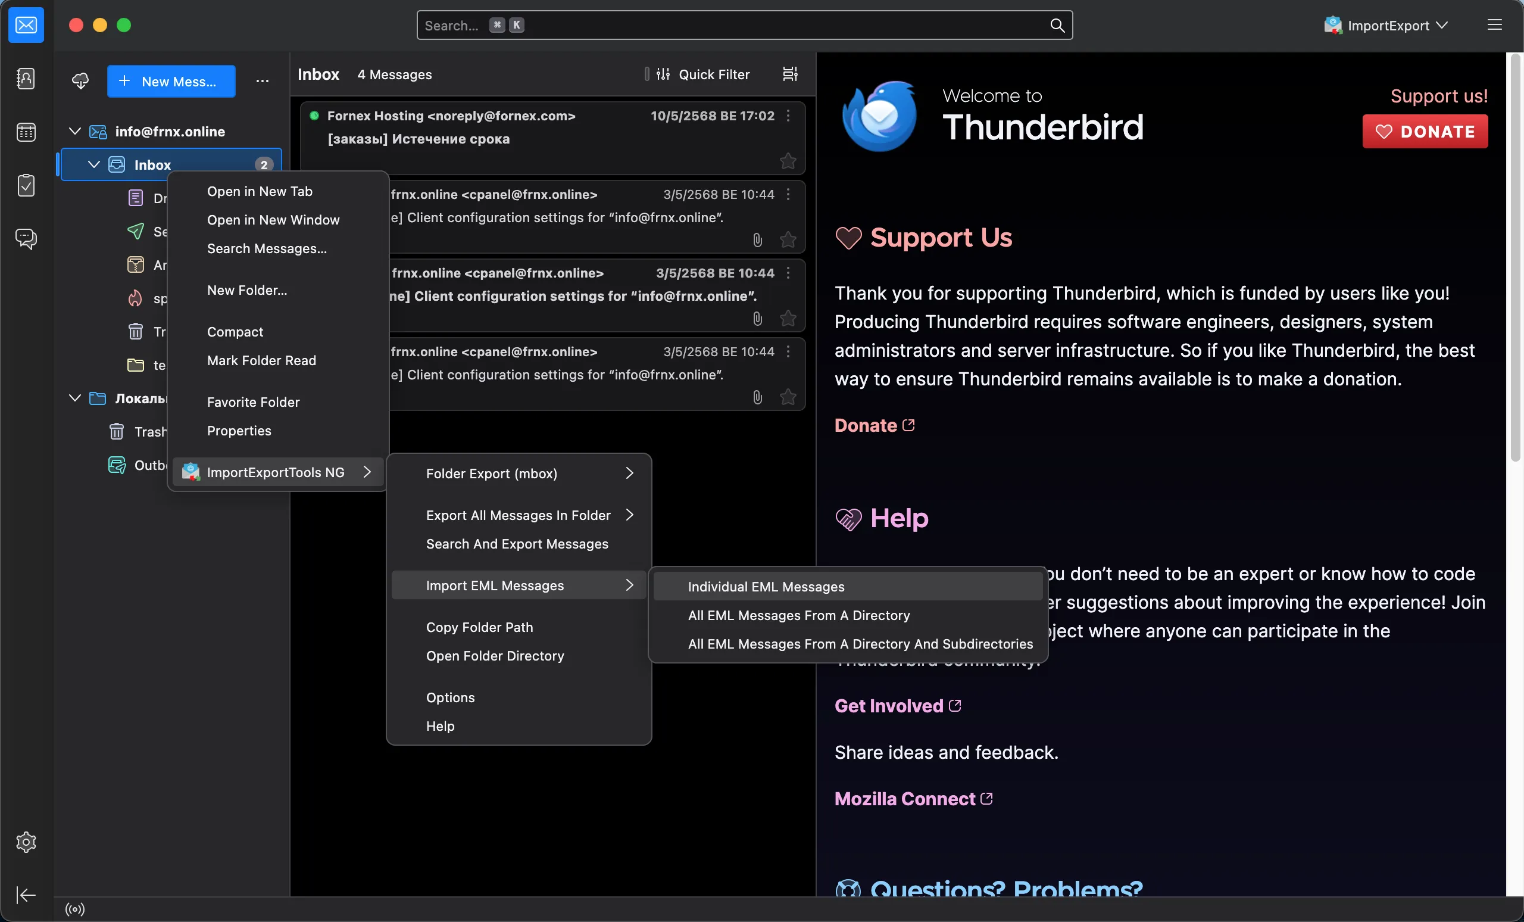Viewport: 1524px width, 922px height.
Task: Follow the Mozilla Connect link
Action: 914,798
